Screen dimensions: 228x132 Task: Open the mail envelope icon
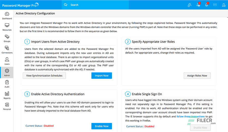[x=215, y=5]
